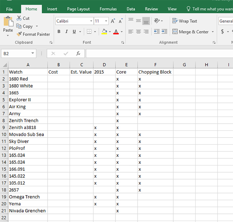The width and height of the screenshot is (233, 222).
Task: Click the Paste clipboard icon
Action: tap(8, 22)
